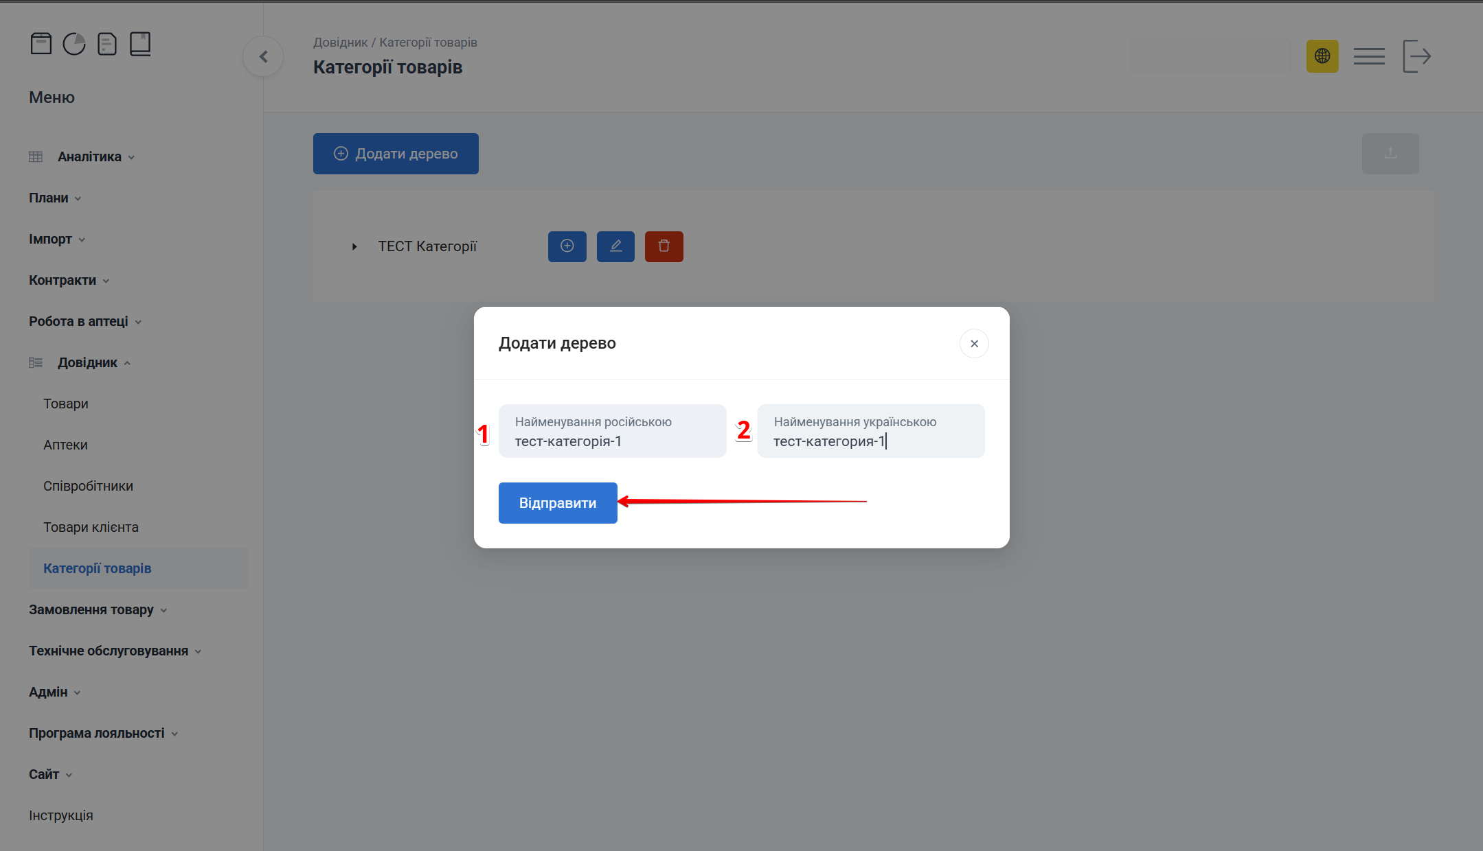Expand the Контракти menu section
This screenshot has width=1483, height=851.
(63, 280)
